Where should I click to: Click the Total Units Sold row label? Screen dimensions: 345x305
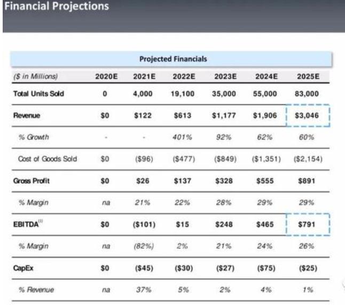(x=38, y=94)
